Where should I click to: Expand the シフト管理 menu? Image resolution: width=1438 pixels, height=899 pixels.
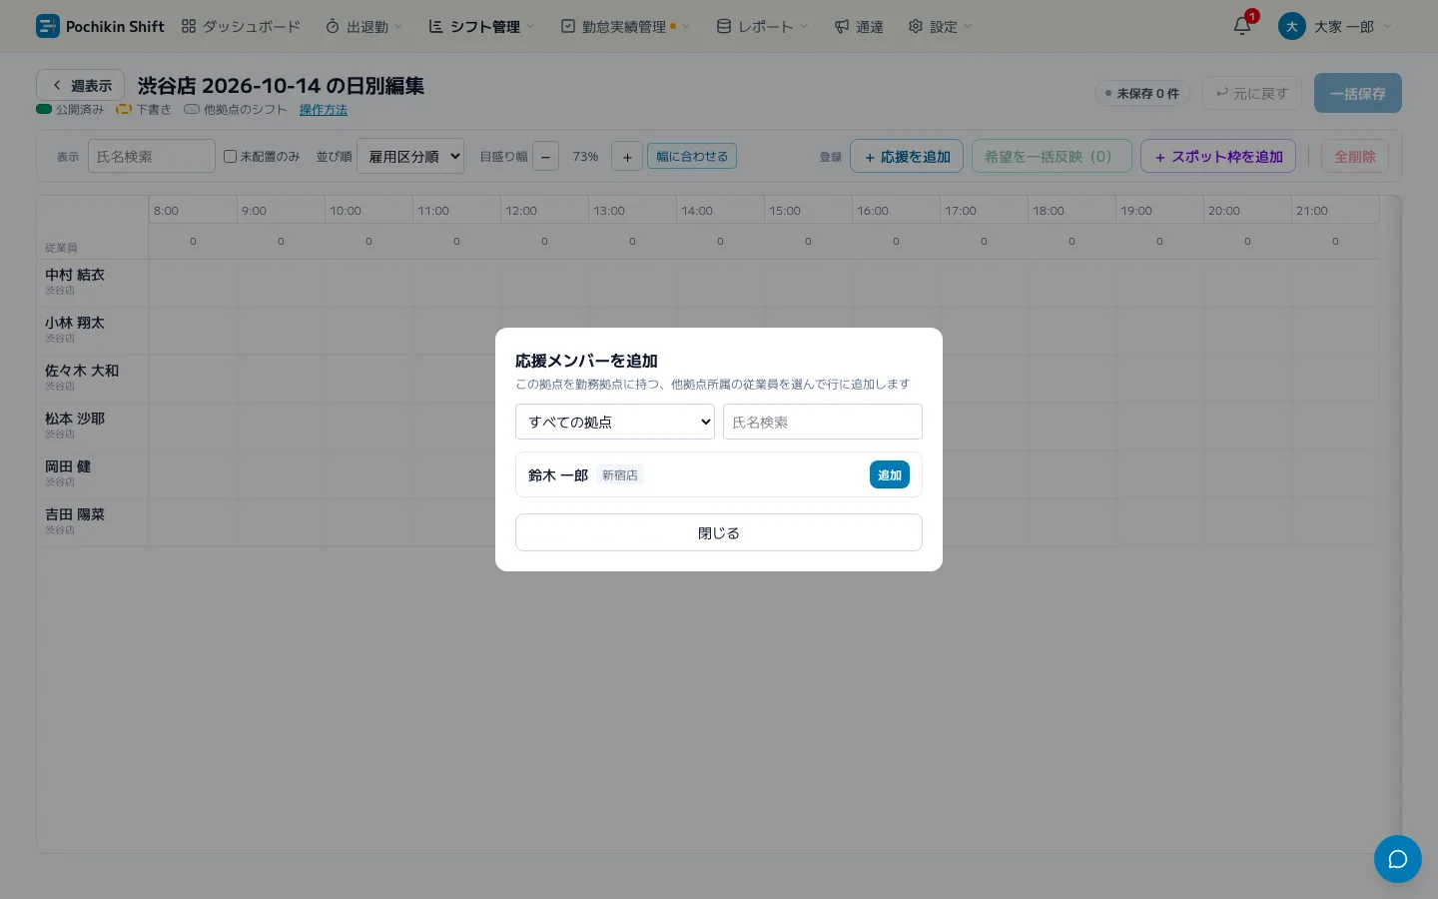pyautogui.click(x=482, y=27)
